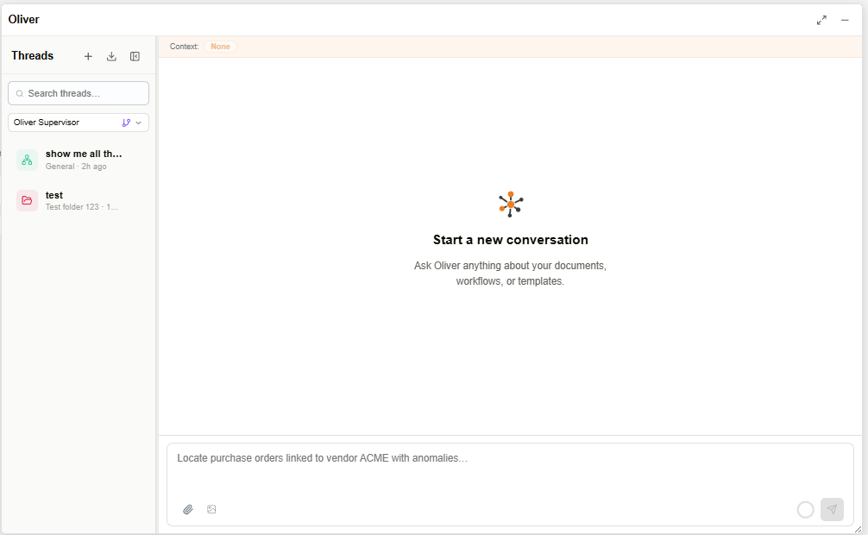Image resolution: width=868 pixels, height=535 pixels.
Task: Click the download threads icon
Action: click(x=111, y=56)
